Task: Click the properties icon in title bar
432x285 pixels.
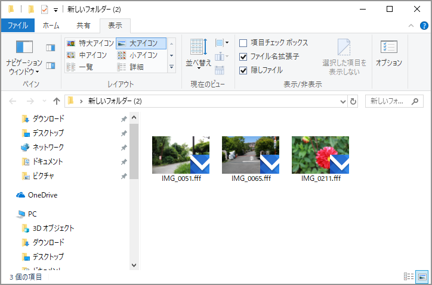Action: point(44,10)
